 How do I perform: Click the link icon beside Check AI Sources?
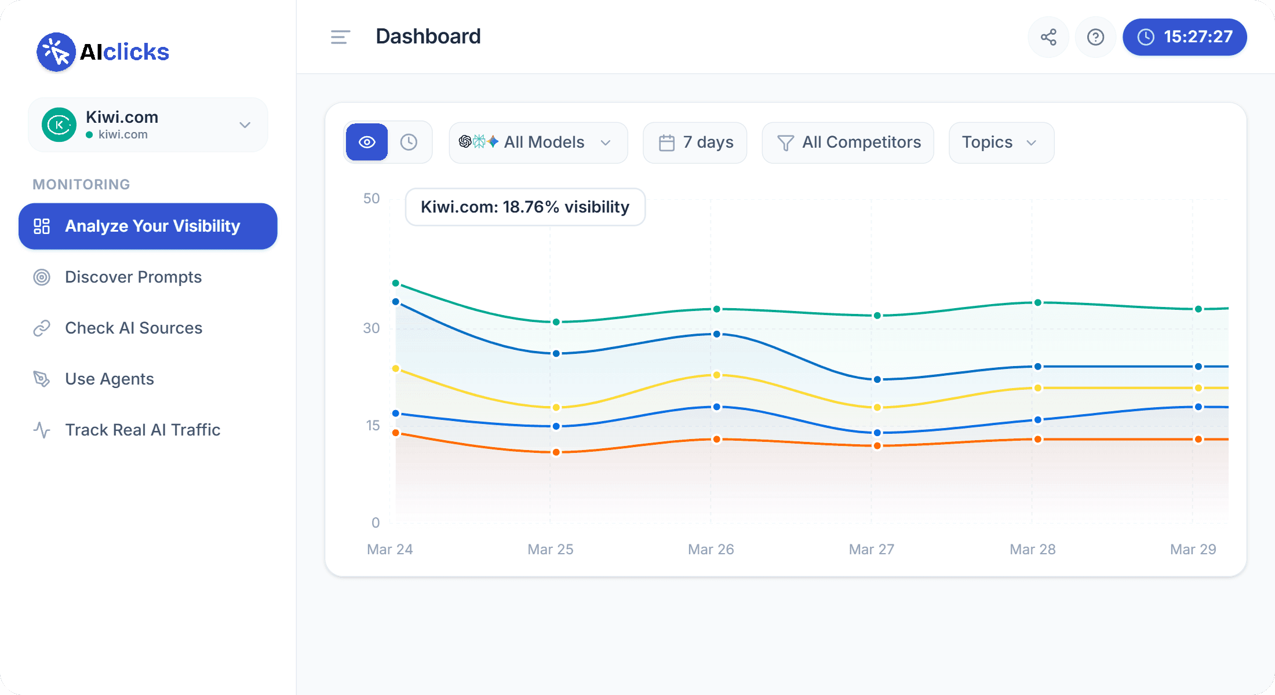pos(42,328)
